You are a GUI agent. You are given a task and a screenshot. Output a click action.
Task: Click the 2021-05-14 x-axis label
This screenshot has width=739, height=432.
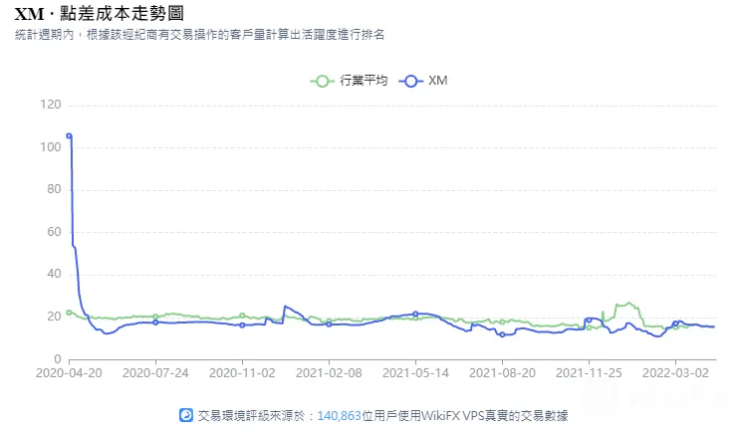(415, 373)
